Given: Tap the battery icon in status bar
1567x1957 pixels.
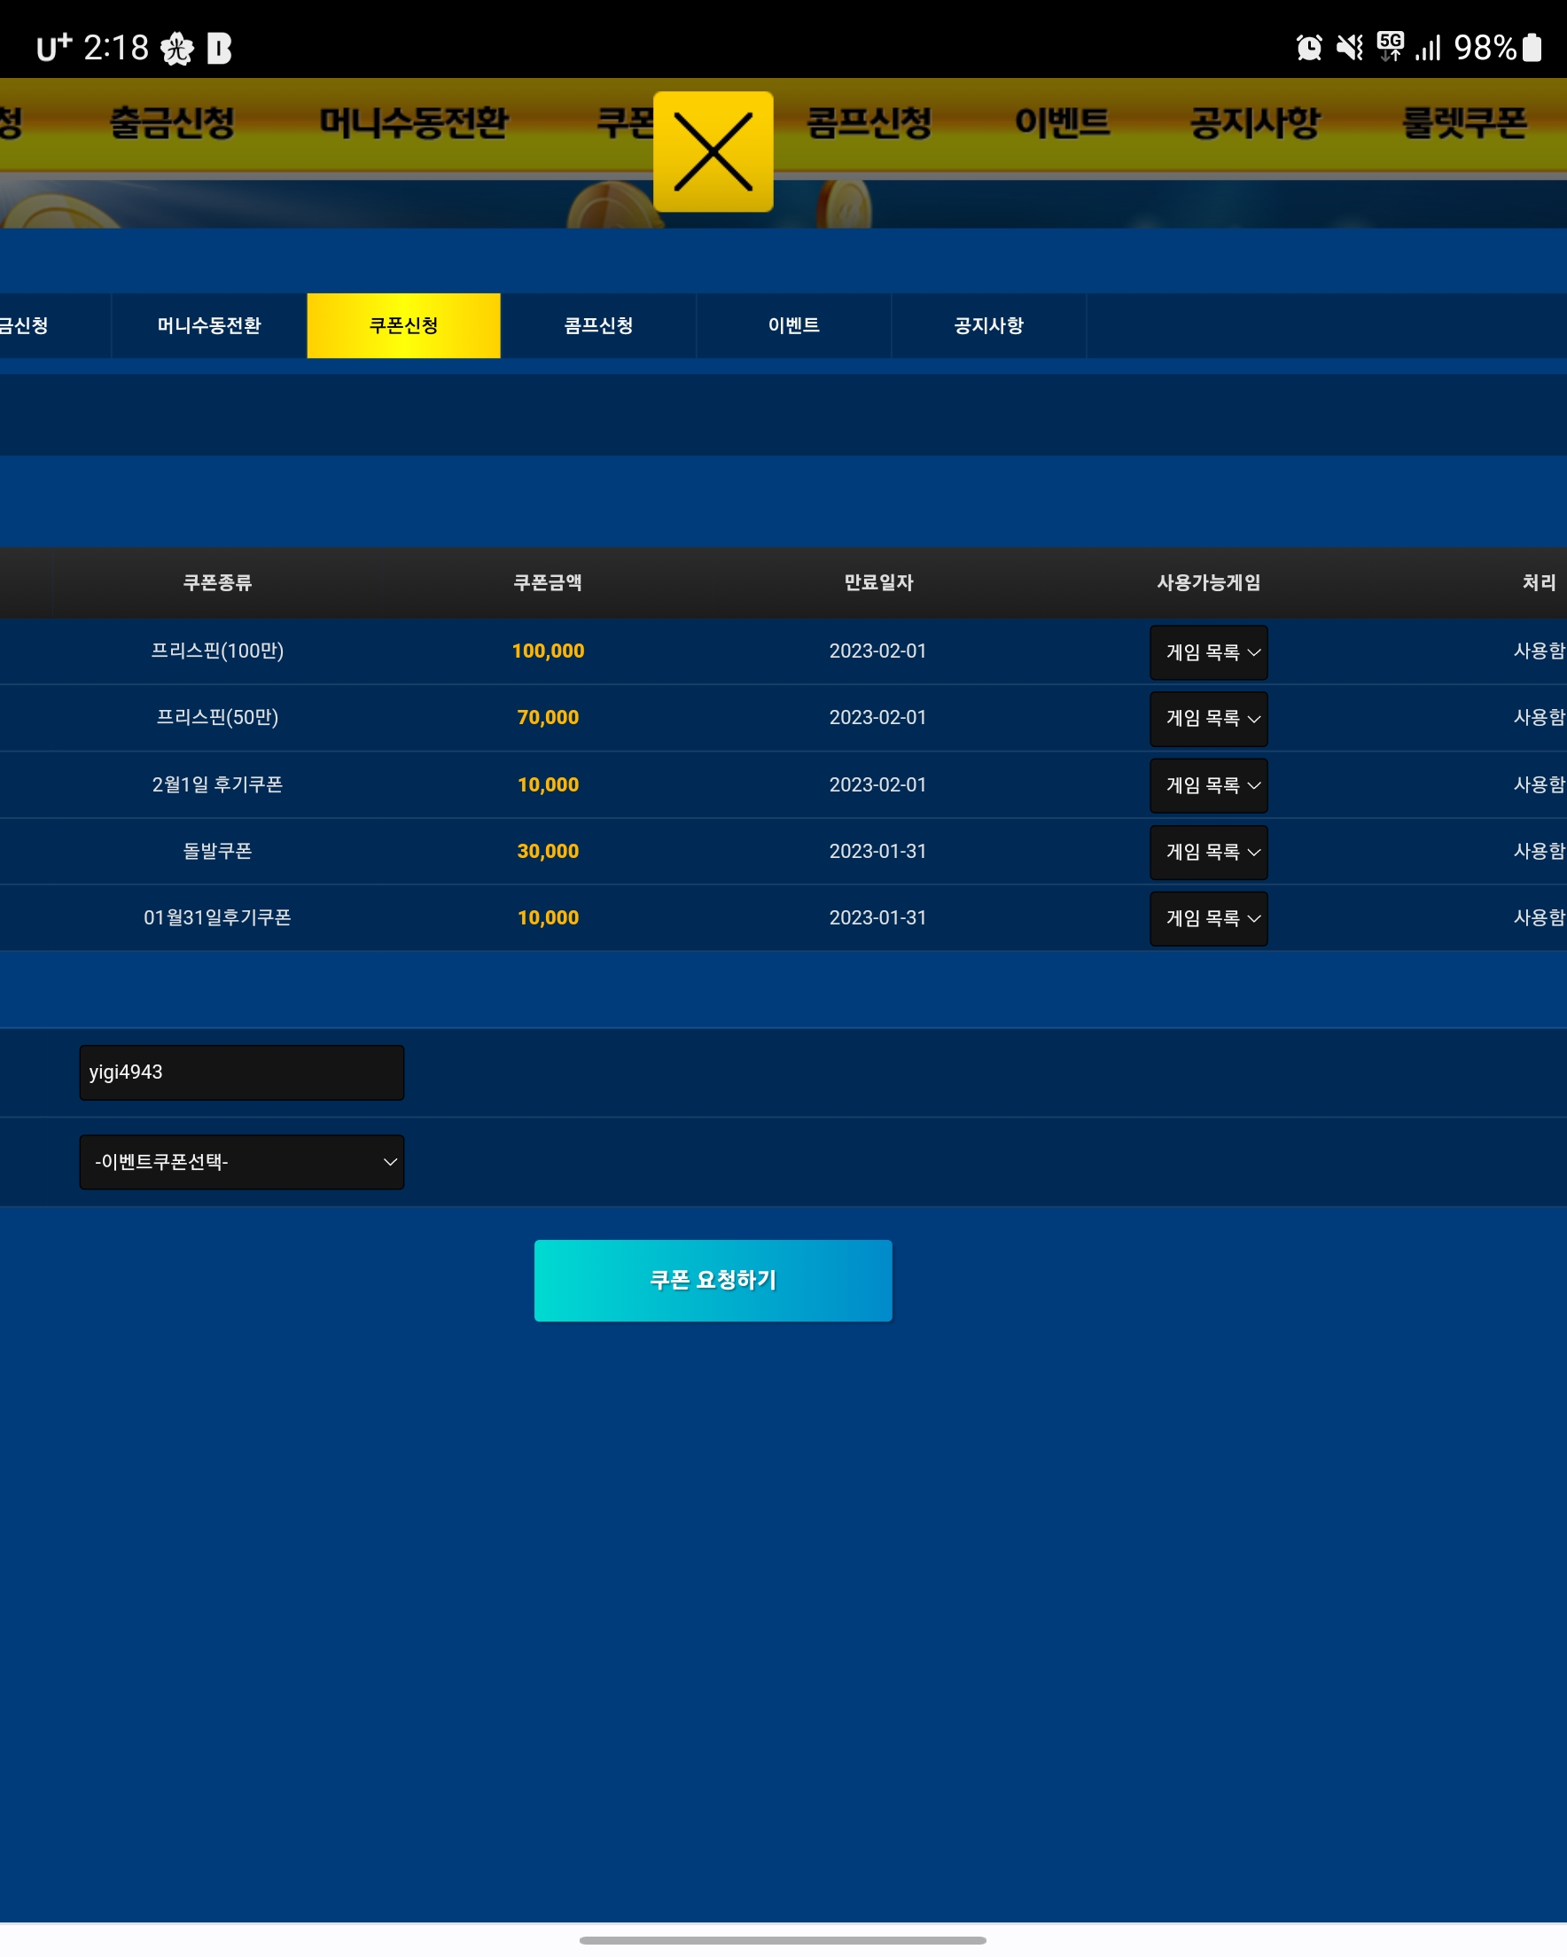Looking at the screenshot, I should tap(1532, 47).
